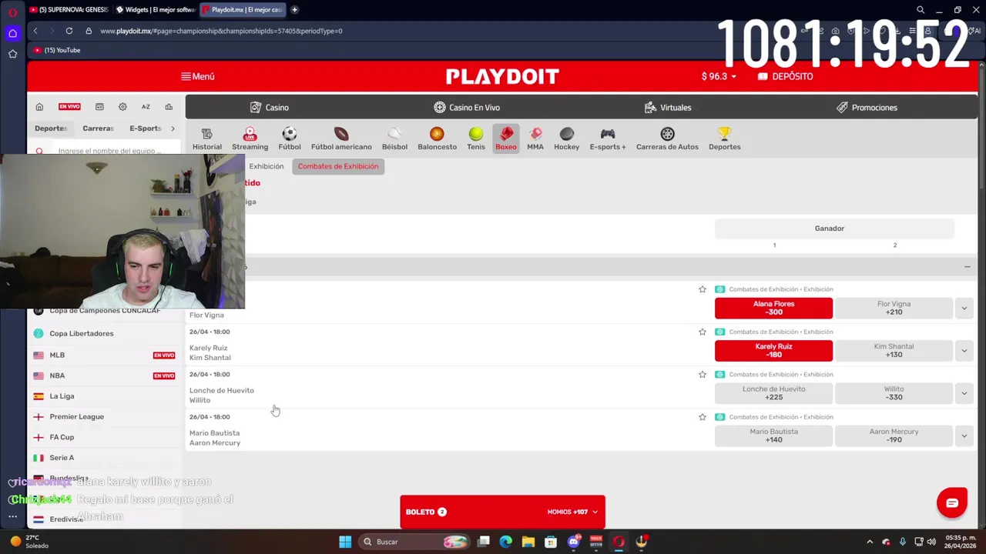Open the Virtuales tab
The image size is (986, 554).
(668, 108)
